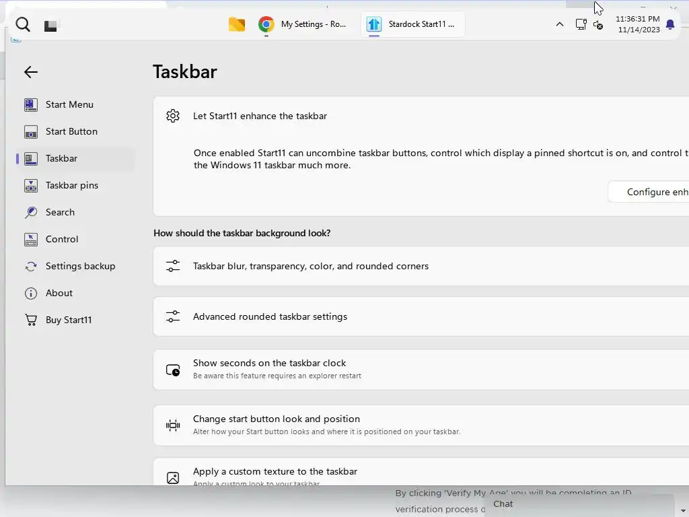Click the back arrow in Start11 settings
The width and height of the screenshot is (689, 517).
[31, 71]
